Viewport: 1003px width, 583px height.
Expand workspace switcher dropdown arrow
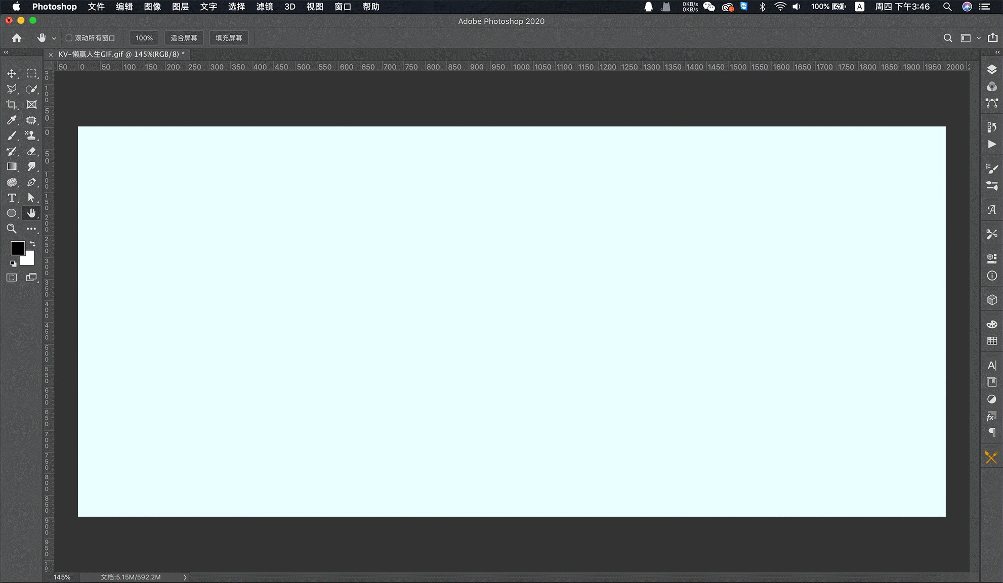tap(979, 38)
